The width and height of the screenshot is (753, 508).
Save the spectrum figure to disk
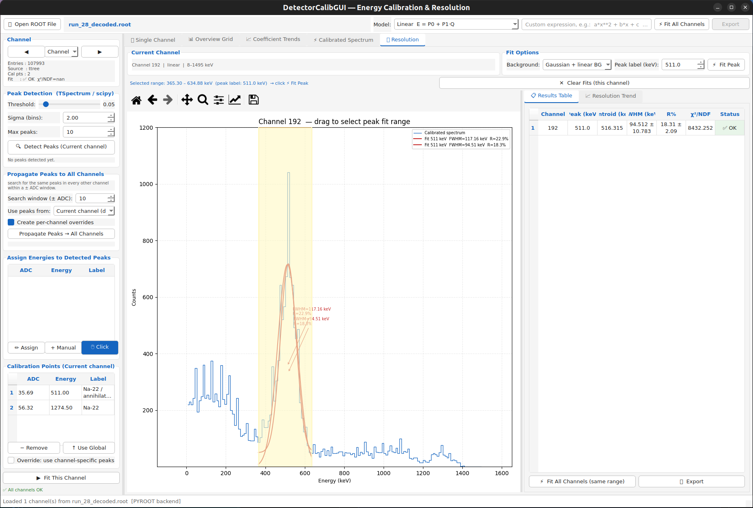pos(253,100)
